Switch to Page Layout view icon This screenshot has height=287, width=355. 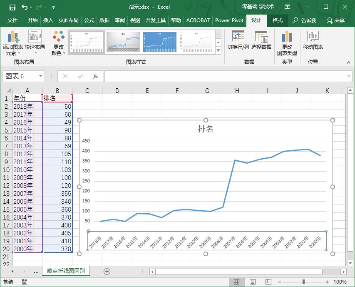tap(253, 282)
